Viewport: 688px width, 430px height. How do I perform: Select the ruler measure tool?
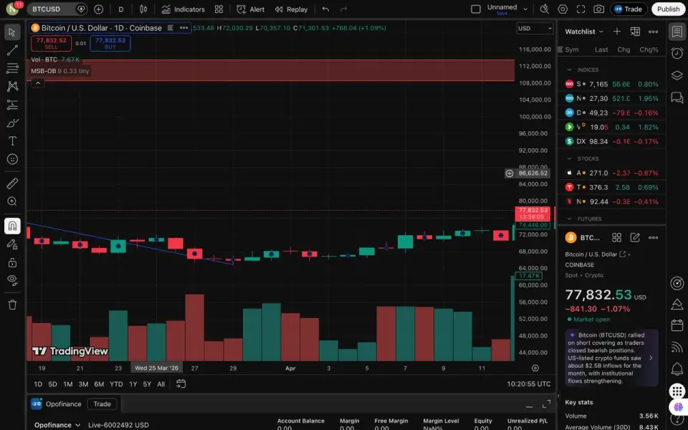12,183
